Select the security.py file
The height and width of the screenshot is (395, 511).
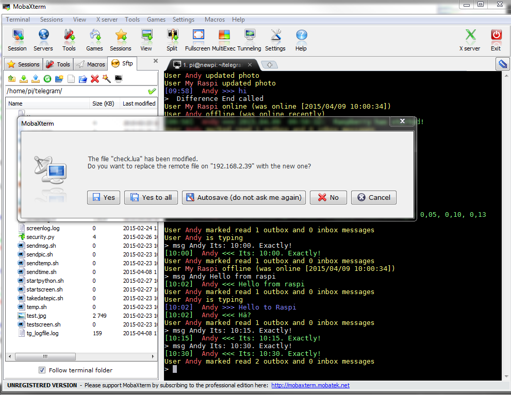click(40, 237)
